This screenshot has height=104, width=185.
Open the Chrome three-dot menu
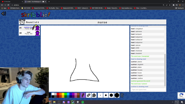(183, 5)
